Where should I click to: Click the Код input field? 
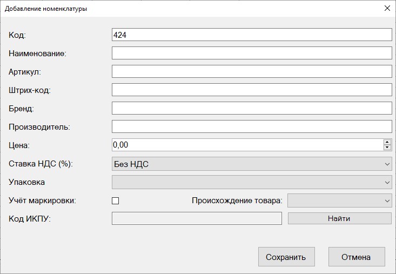coord(251,35)
